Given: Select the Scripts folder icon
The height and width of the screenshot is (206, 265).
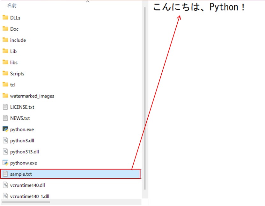Looking at the screenshot, I should coord(5,73).
